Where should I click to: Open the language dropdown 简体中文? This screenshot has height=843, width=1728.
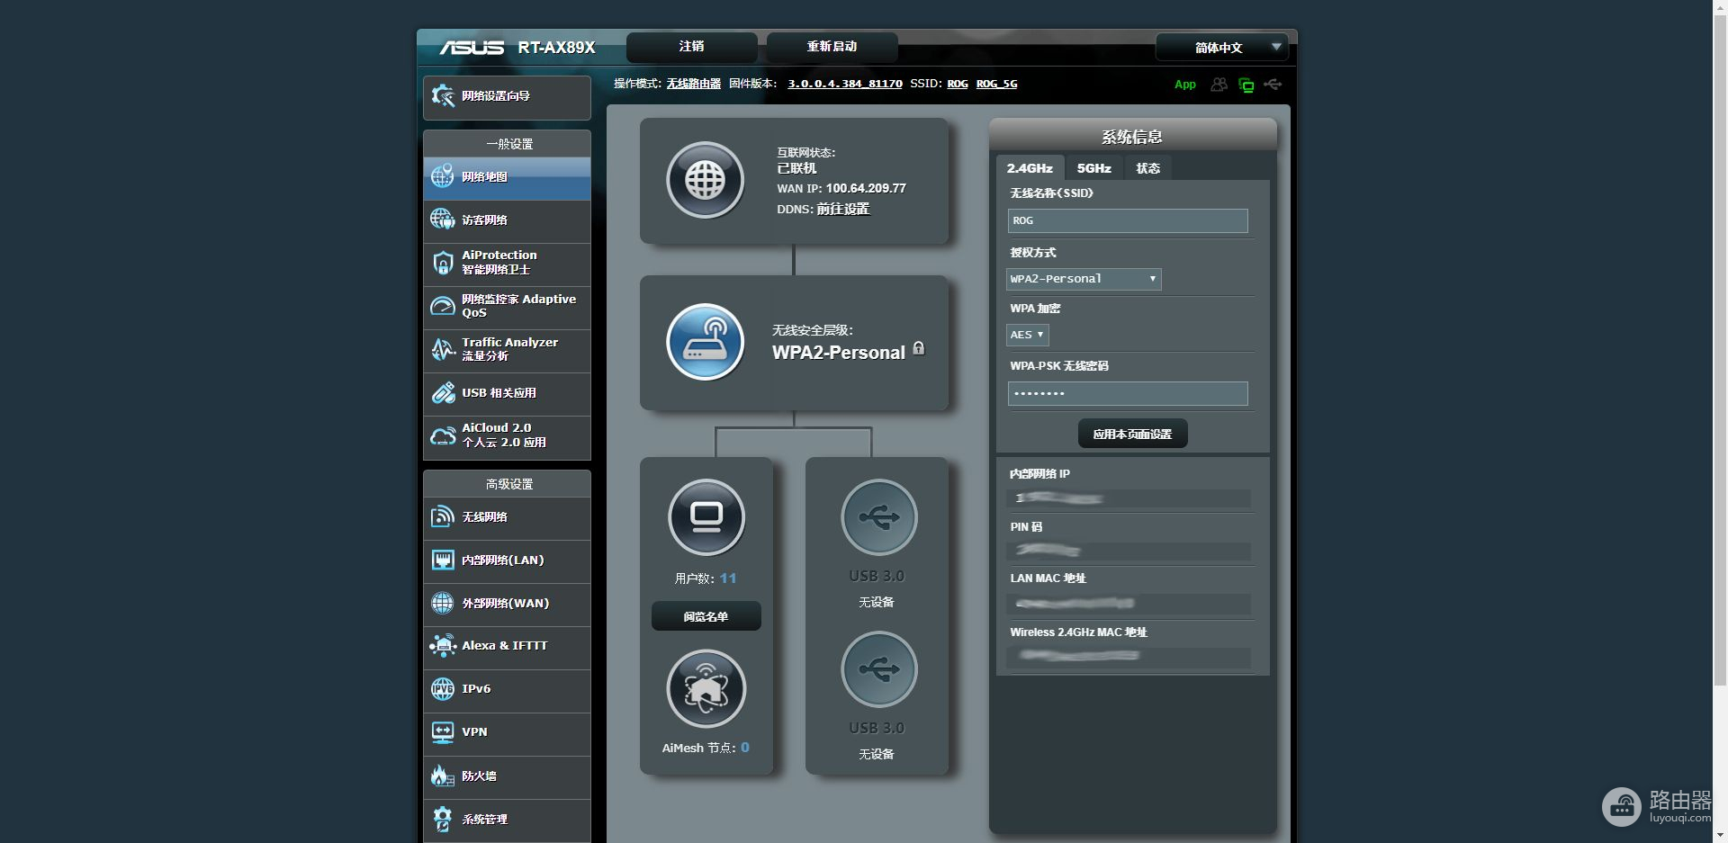[1221, 48]
